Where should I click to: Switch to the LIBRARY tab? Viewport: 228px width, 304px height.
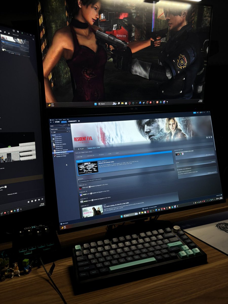[64, 122]
